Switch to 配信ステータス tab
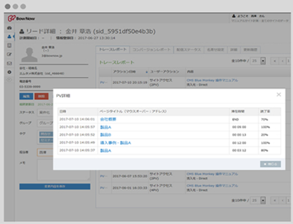The height and width of the screenshot is (224, 293). pyautogui.click(x=189, y=50)
